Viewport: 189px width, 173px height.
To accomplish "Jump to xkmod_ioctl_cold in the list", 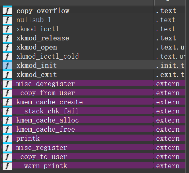I will click(x=48, y=56).
